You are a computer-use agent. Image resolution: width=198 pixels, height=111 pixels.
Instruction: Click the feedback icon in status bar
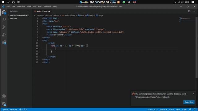click(190, 109)
